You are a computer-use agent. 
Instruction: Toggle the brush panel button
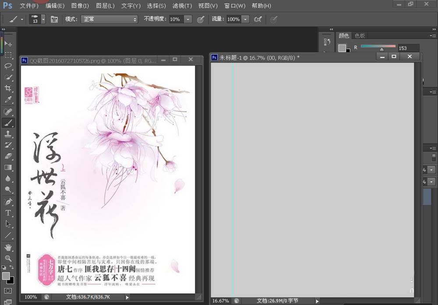click(x=55, y=19)
